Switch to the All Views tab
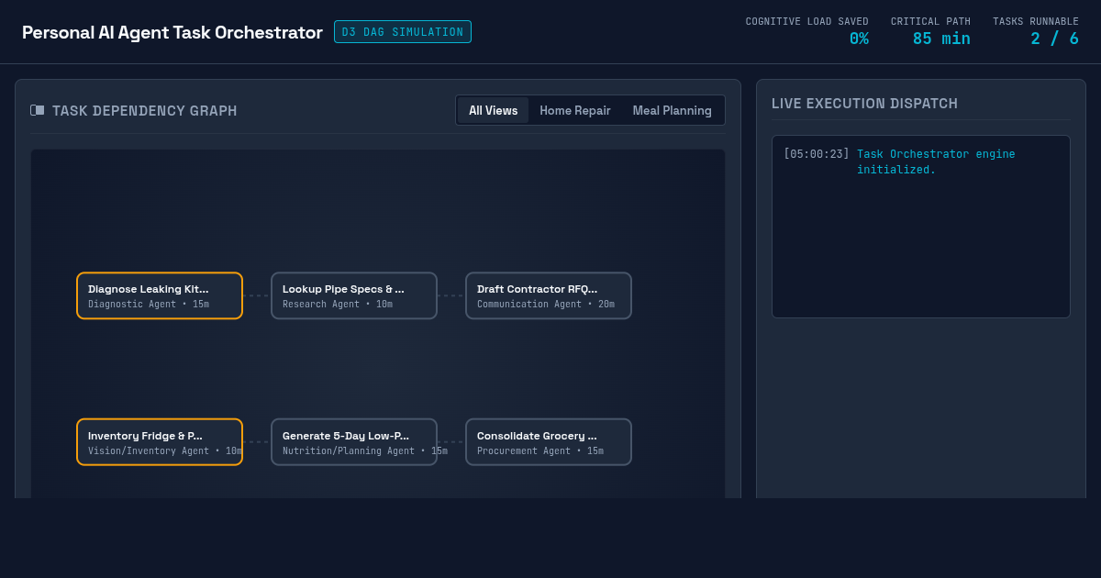This screenshot has width=1101, height=578. pyautogui.click(x=494, y=110)
